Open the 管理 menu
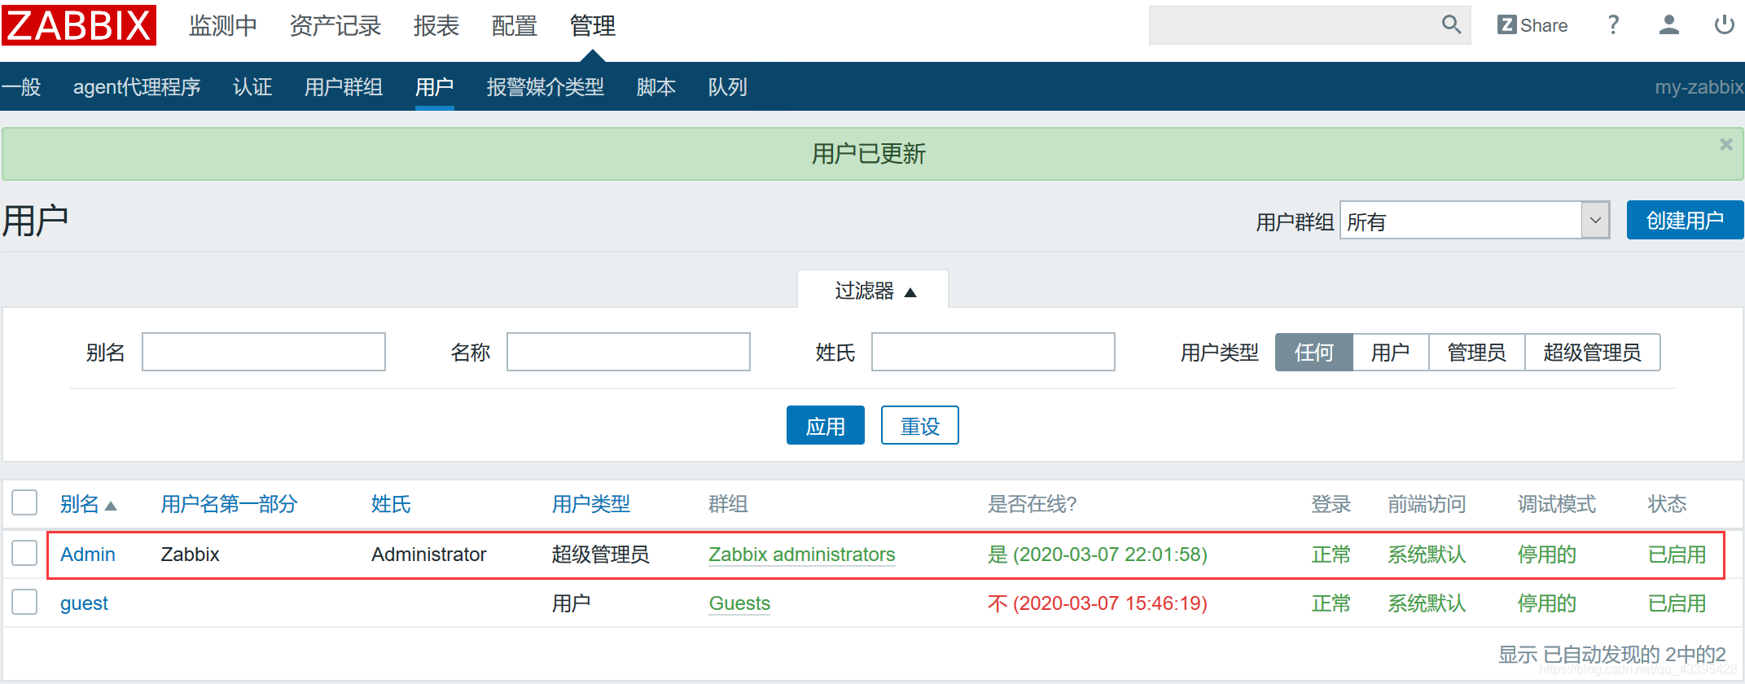 593,26
